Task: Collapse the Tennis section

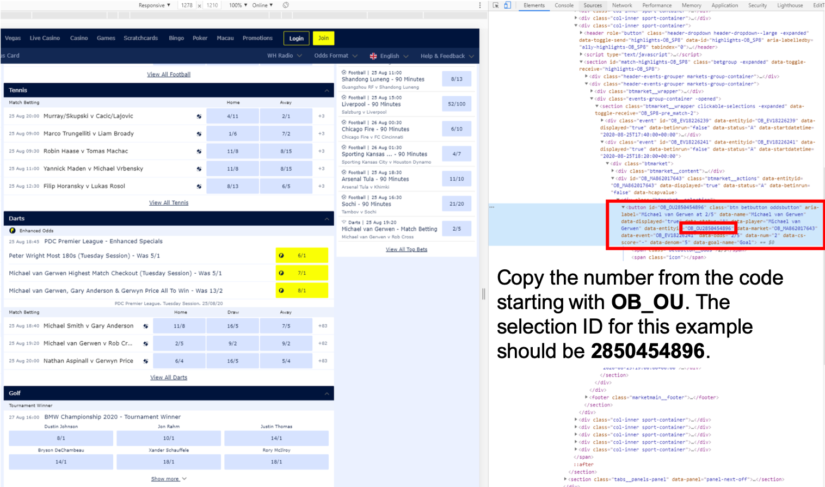Action: (327, 90)
